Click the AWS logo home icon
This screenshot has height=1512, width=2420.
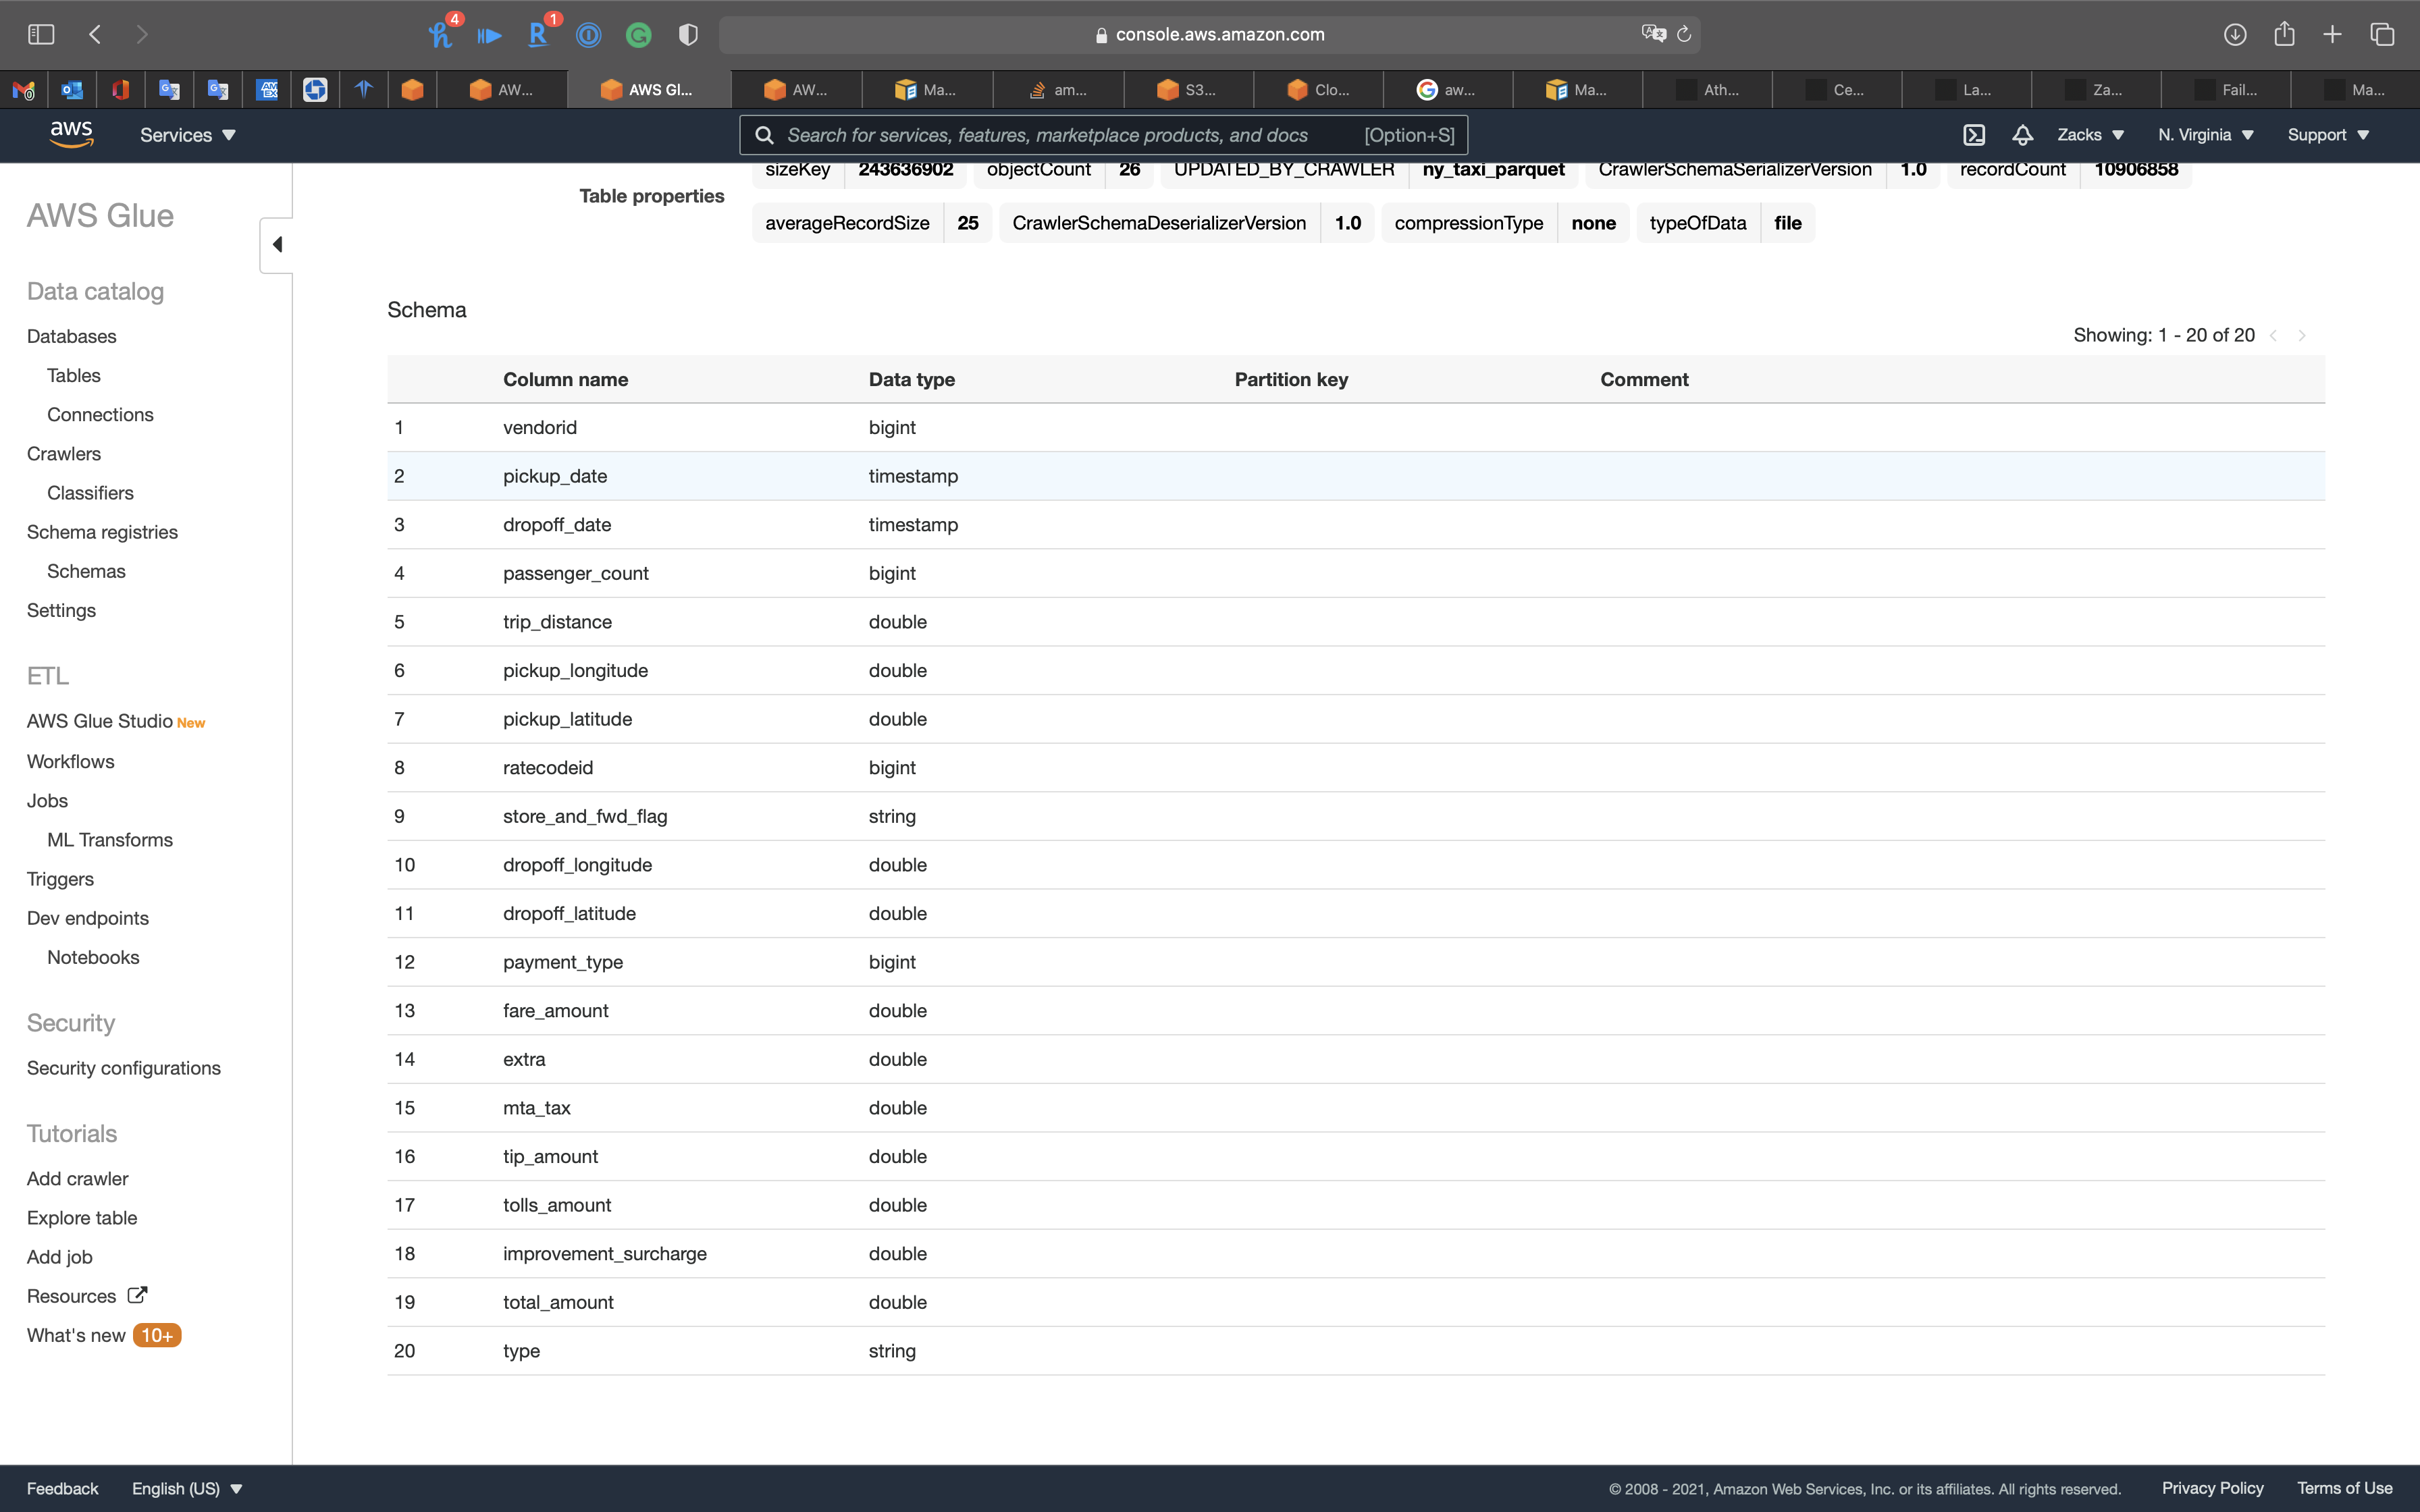tap(71, 134)
